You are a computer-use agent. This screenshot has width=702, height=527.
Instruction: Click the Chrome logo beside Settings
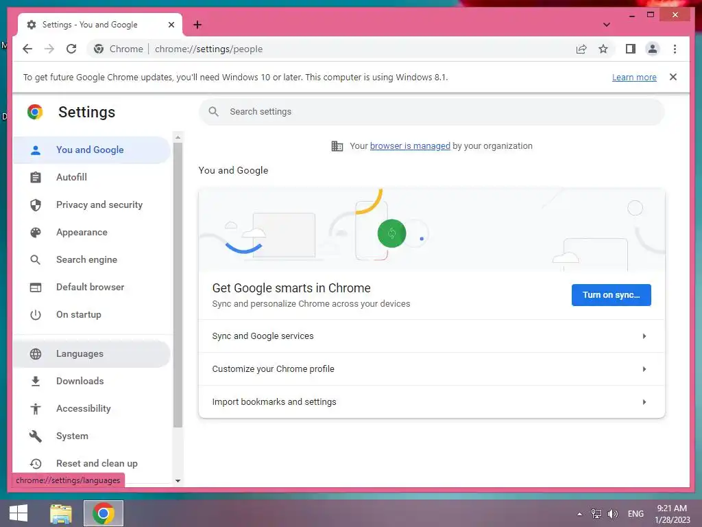pyautogui.click(x=35, y=112)
